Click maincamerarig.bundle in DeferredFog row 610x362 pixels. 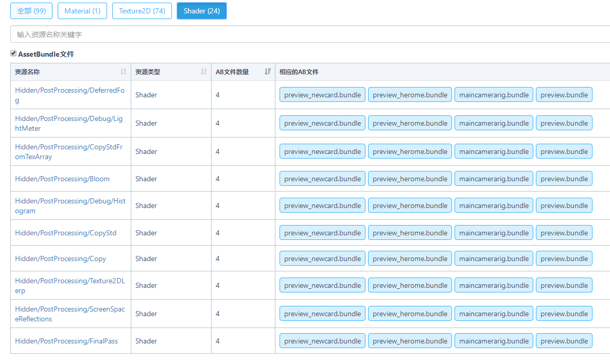(494, 95)
